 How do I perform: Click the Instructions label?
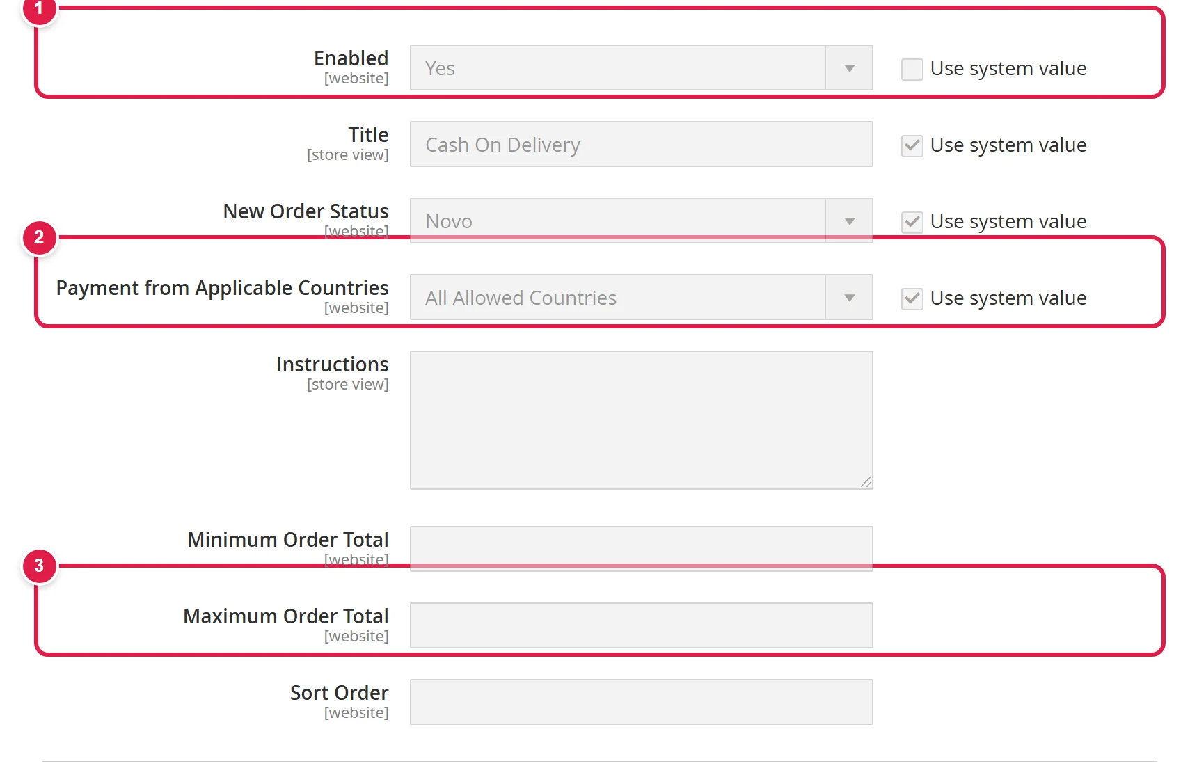[332, 365]
